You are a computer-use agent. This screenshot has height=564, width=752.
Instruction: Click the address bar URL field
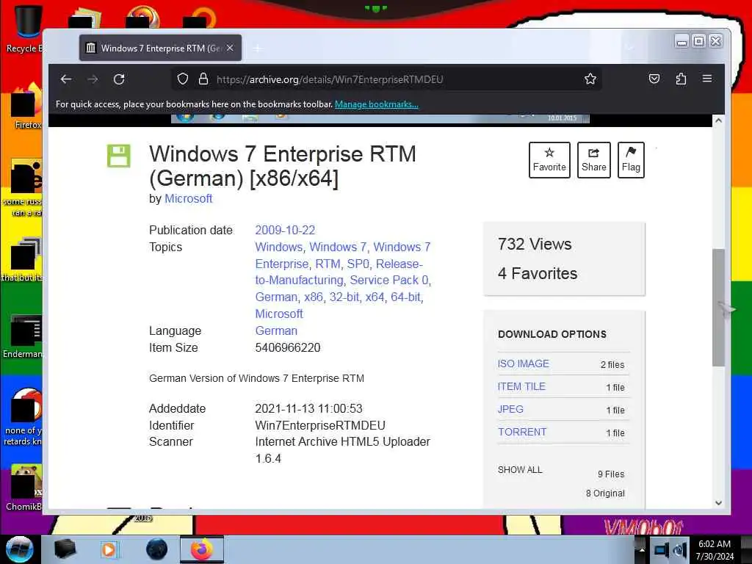point(386,79)
